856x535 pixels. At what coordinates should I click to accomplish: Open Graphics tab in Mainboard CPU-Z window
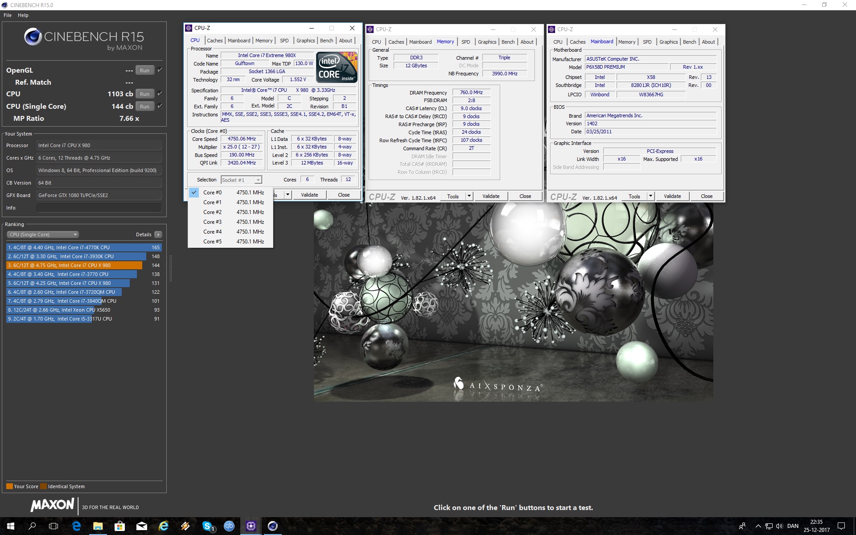(x=669, y=42)
